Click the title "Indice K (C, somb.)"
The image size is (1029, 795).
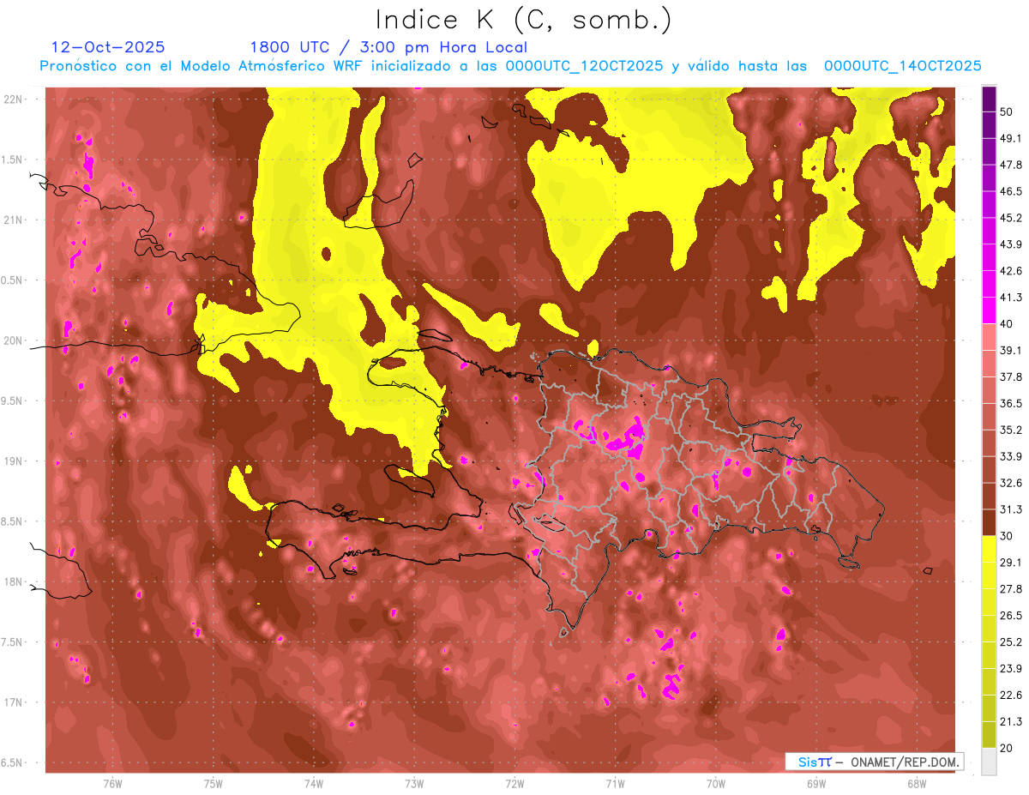pyautogui.click(x=524, y=21)
